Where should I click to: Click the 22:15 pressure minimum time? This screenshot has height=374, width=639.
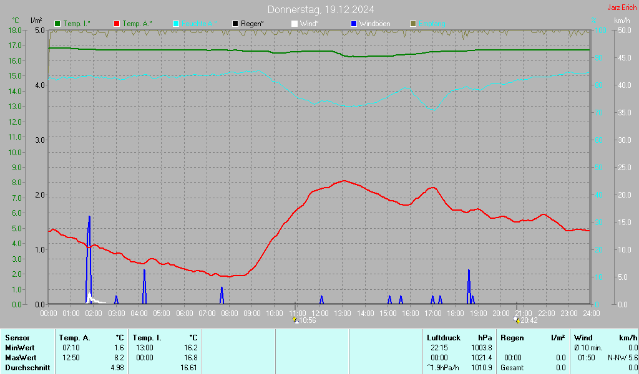(x=439, y=348)
